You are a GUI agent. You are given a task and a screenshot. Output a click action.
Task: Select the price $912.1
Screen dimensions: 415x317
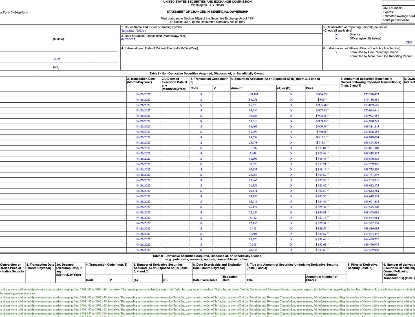pyautogui.click(x=322, y=137)
